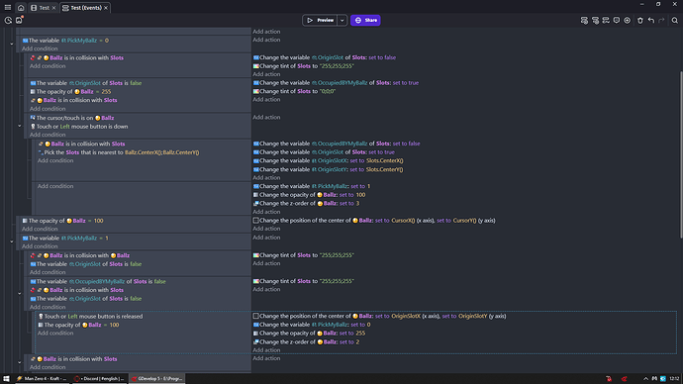The image size is (683, 384).
Task: Go to the home page icon
Action: [21, 8]
